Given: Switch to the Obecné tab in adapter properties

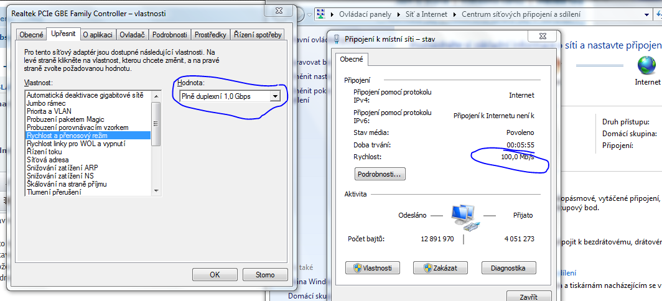Looking at the screenshot, I should pyautogui.click(x=31, y=35).
